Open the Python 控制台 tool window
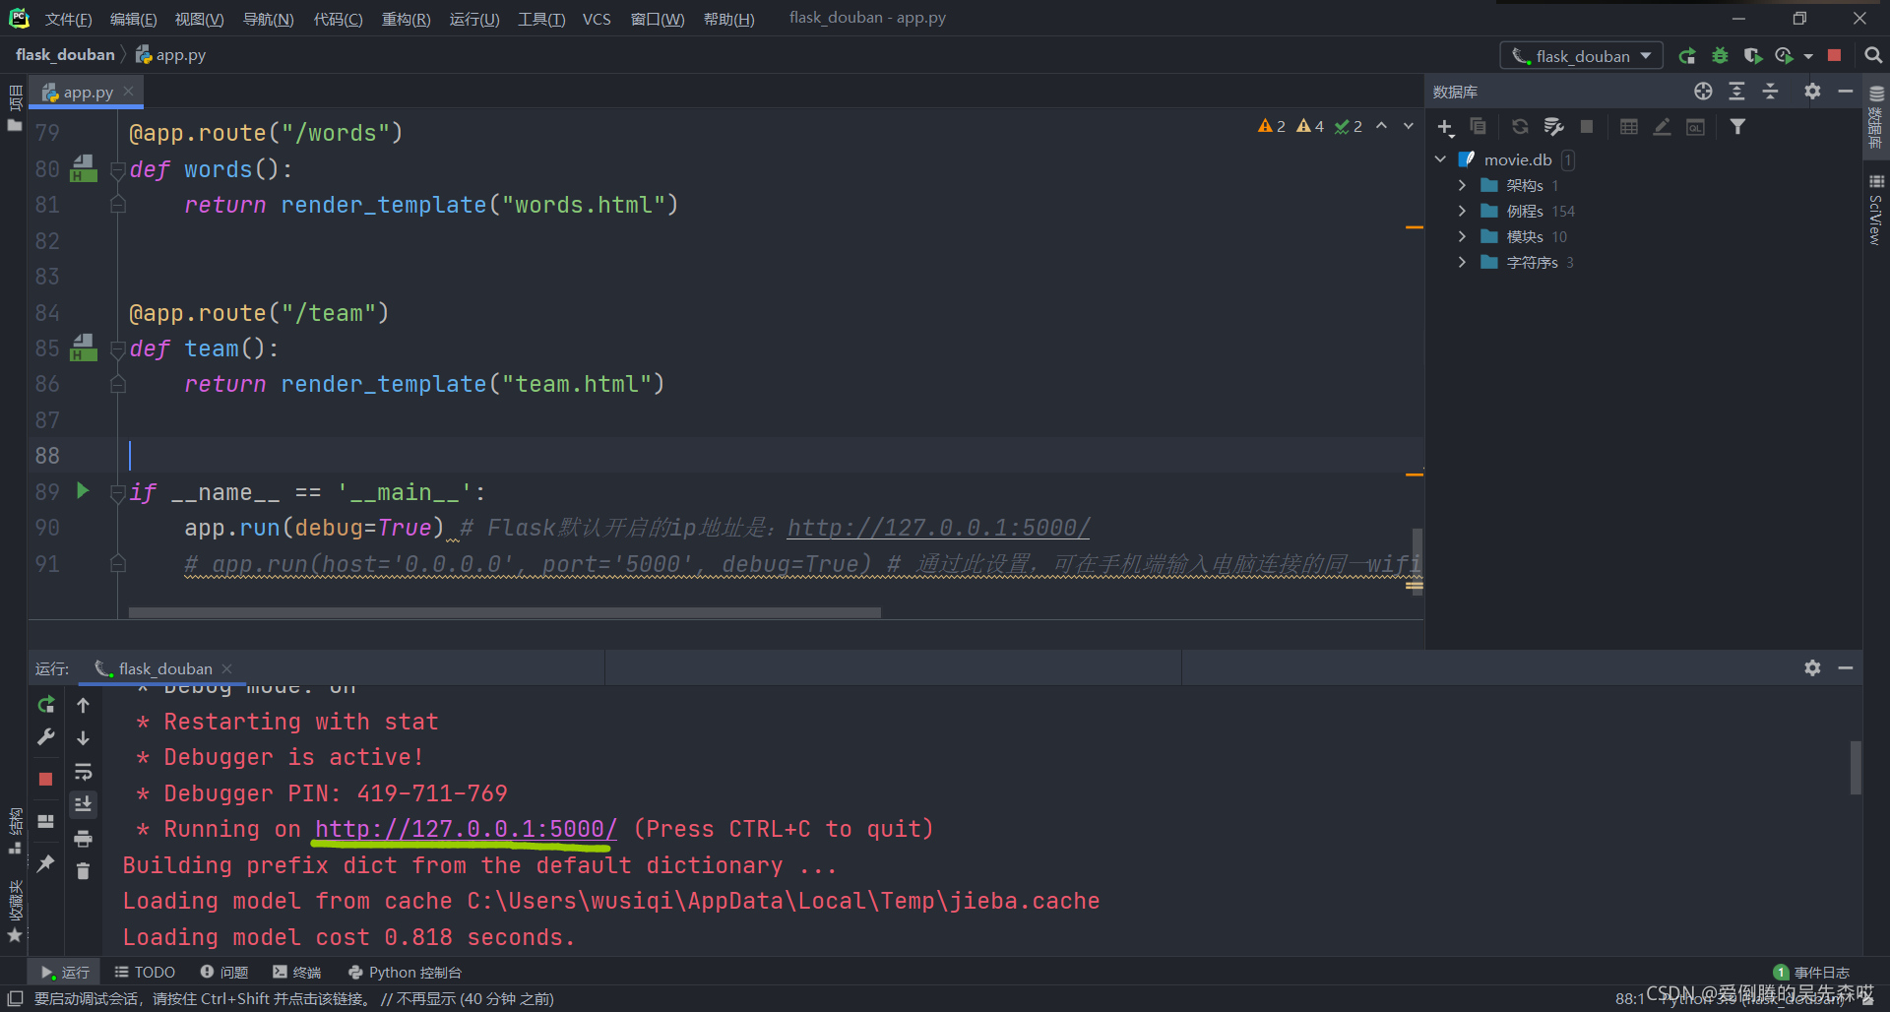Screen dimensions: 1890x1012 pyautogui.click(x=405, y=972)
